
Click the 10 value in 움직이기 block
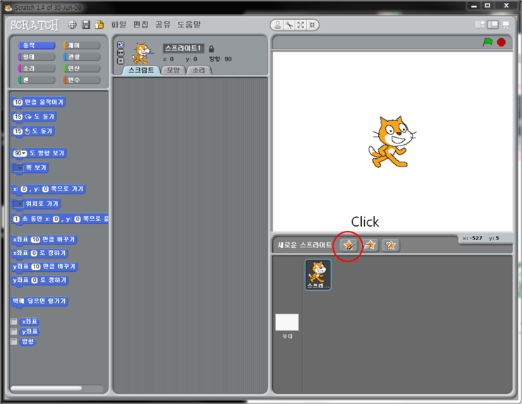[x=18, y=102]
